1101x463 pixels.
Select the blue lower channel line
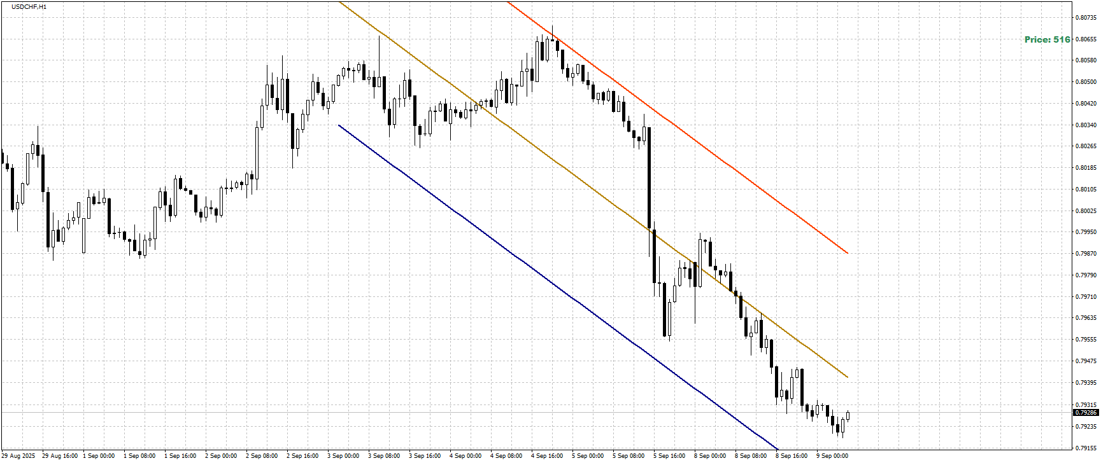558,287
